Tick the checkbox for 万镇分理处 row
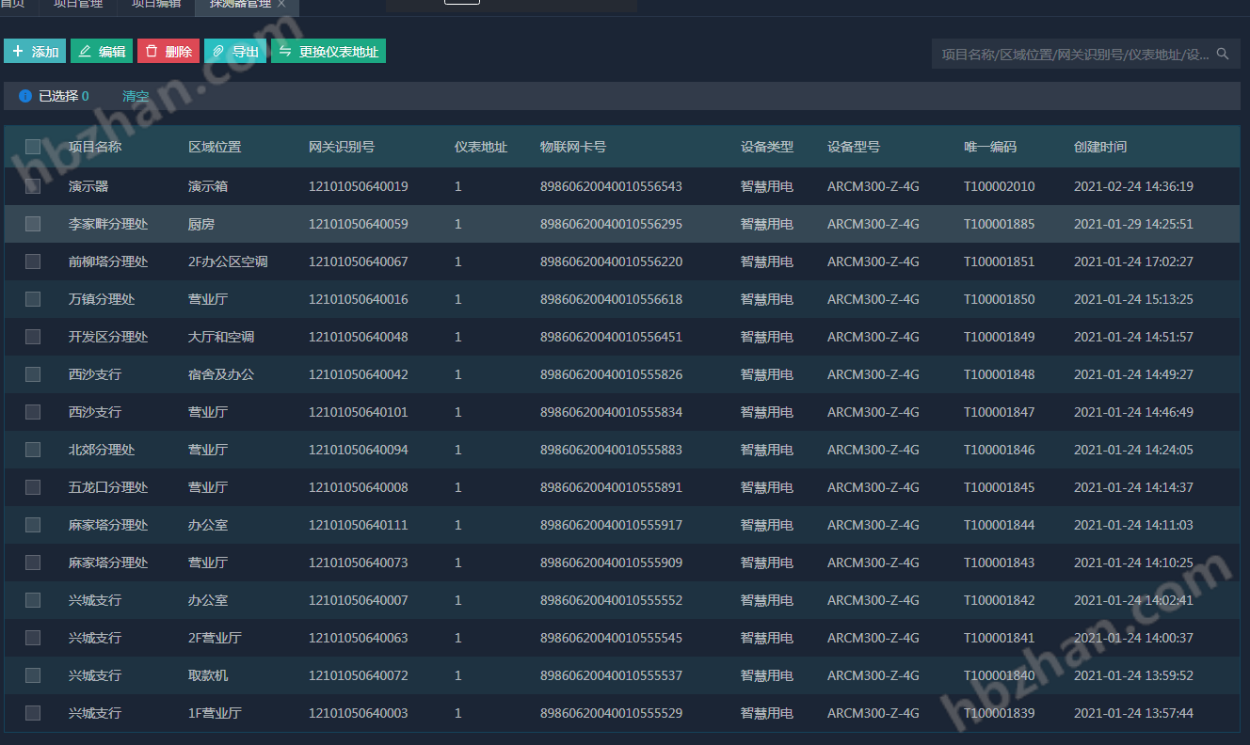The image size is (1250, 745). click(x=33, y=299)
